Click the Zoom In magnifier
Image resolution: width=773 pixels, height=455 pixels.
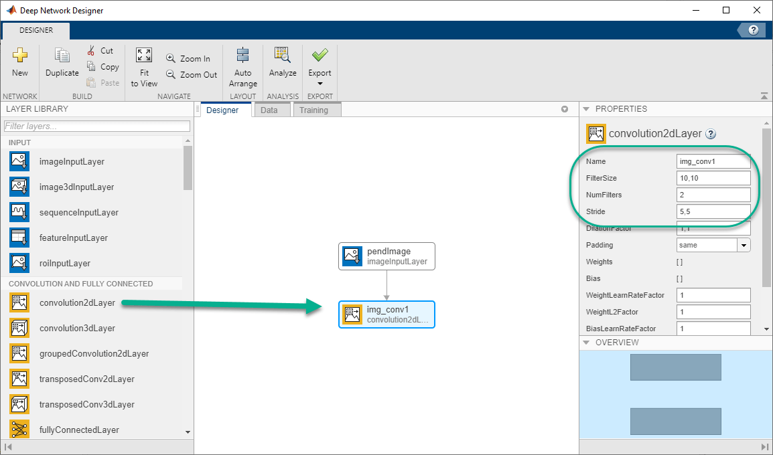coord(171,58)
